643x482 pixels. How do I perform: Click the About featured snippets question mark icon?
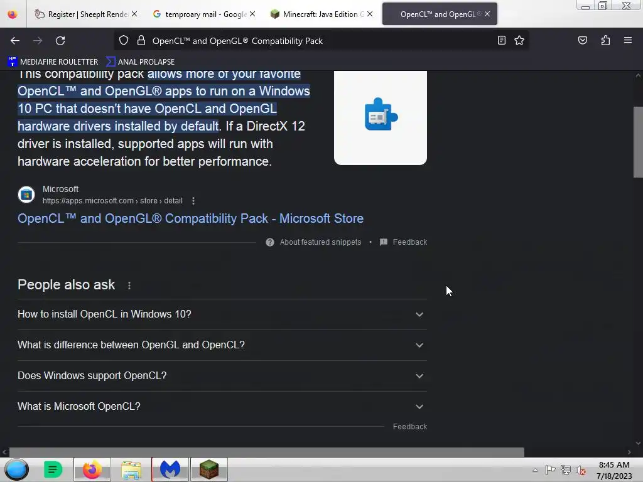pyautogui.click(x=269, y=242)
